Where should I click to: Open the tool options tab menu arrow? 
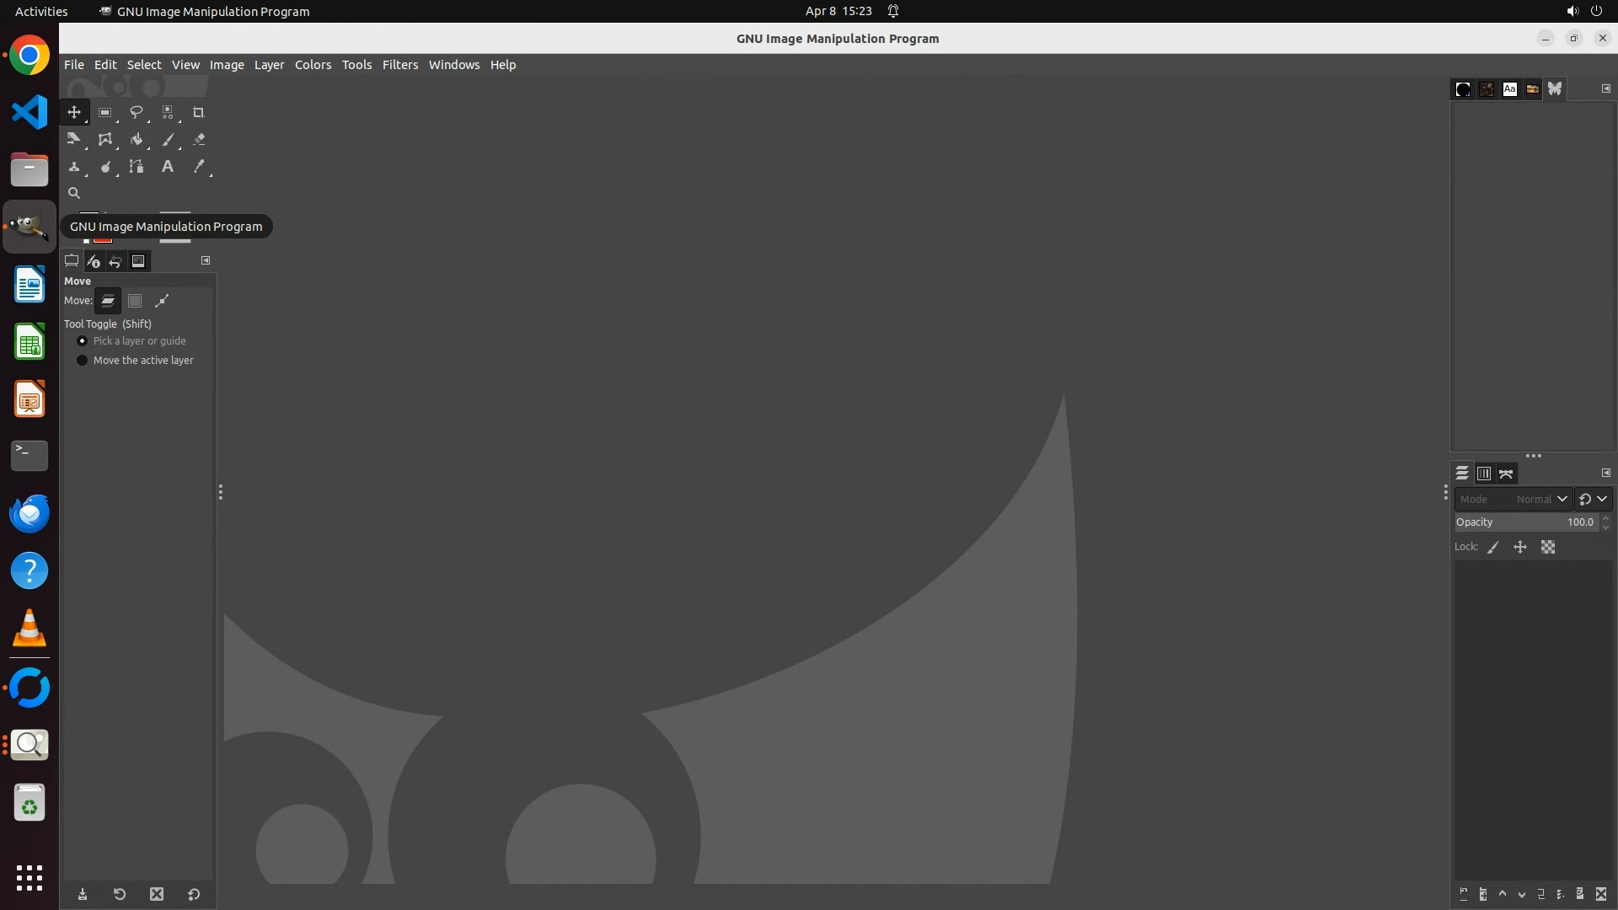click(206, 260)
